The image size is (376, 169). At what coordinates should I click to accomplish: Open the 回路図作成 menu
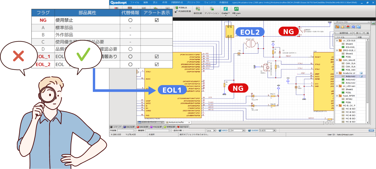178,2
